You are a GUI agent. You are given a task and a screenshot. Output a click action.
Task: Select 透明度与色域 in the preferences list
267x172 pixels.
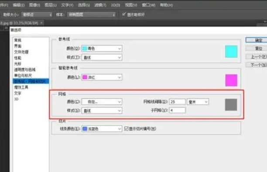[25, 69]
